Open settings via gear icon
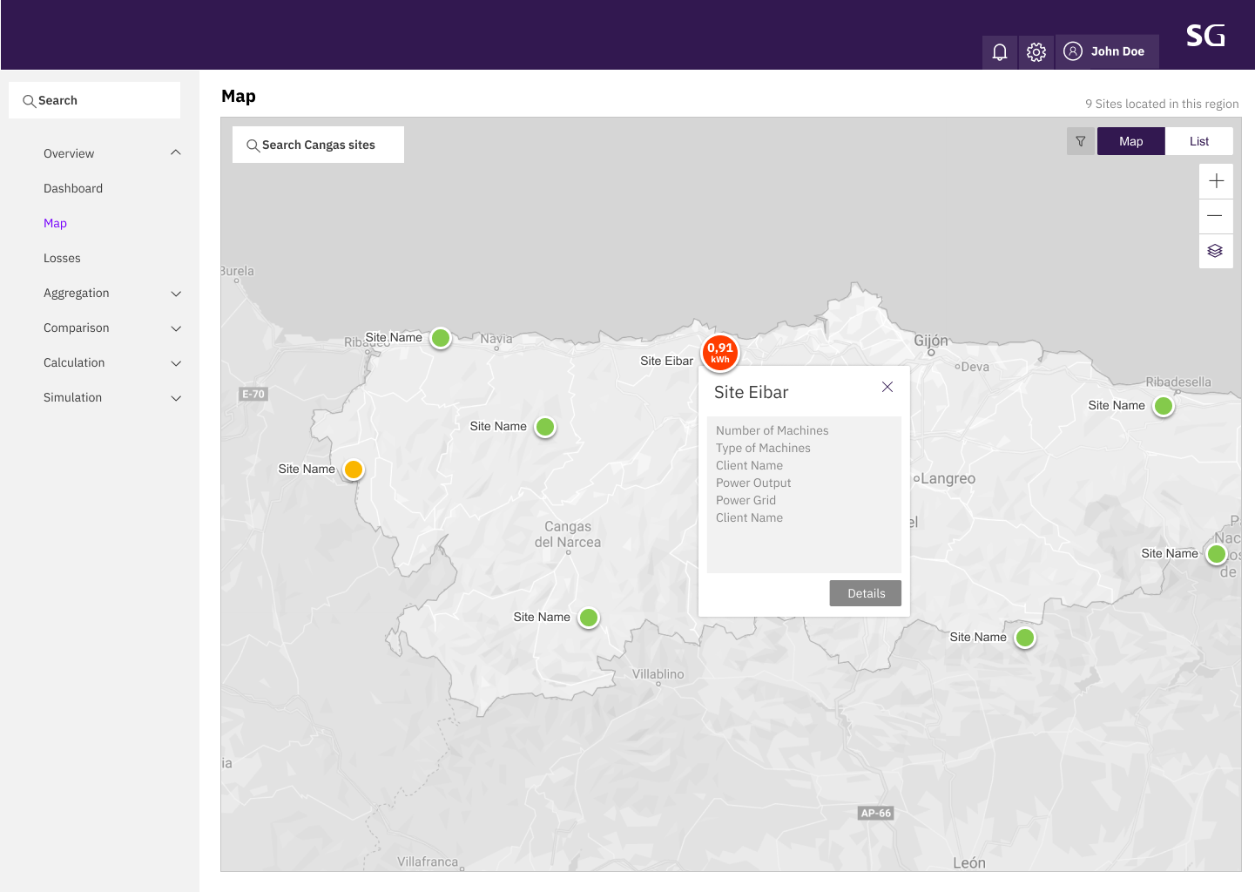Screen dimensions: 1255x892 pos(1036,52)
